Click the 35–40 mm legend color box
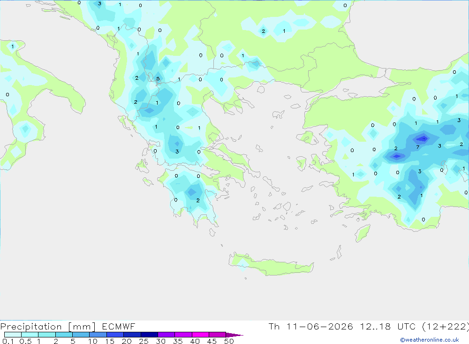 pos(183,335)
